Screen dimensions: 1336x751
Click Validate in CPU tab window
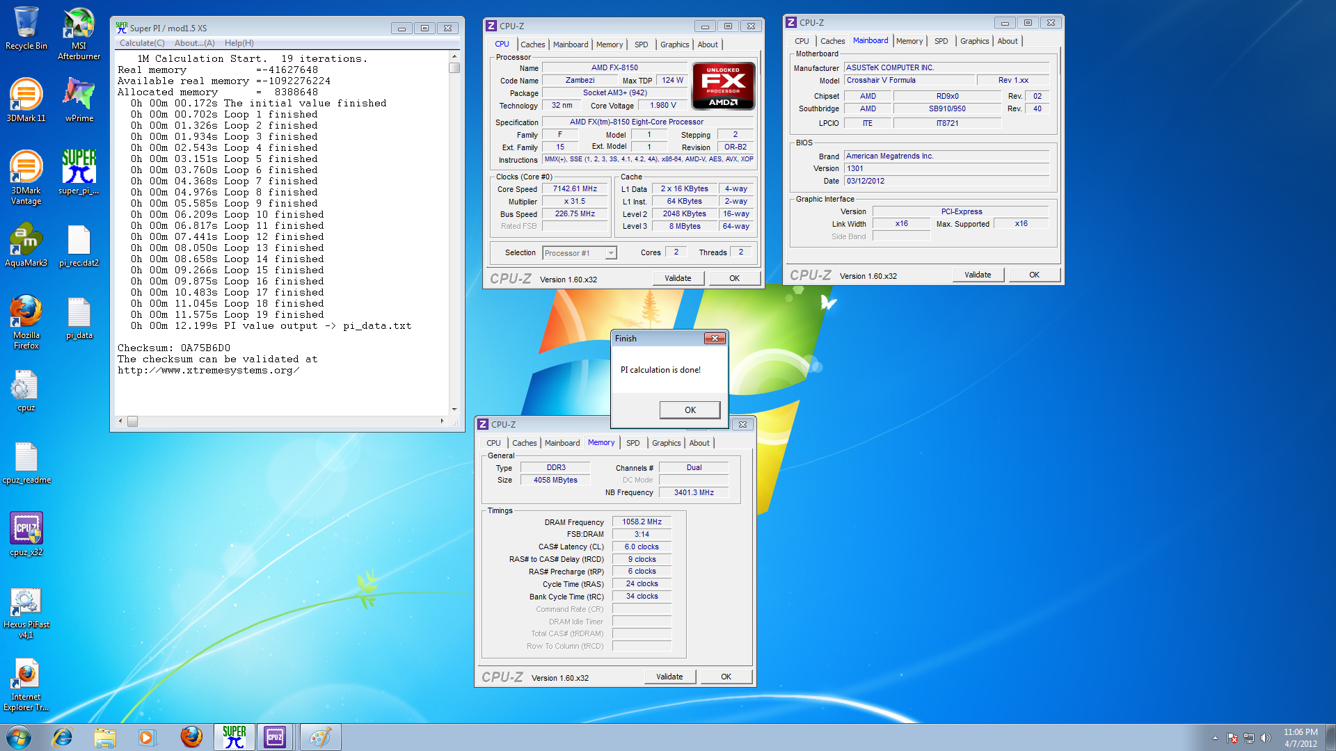click(678, 278)
